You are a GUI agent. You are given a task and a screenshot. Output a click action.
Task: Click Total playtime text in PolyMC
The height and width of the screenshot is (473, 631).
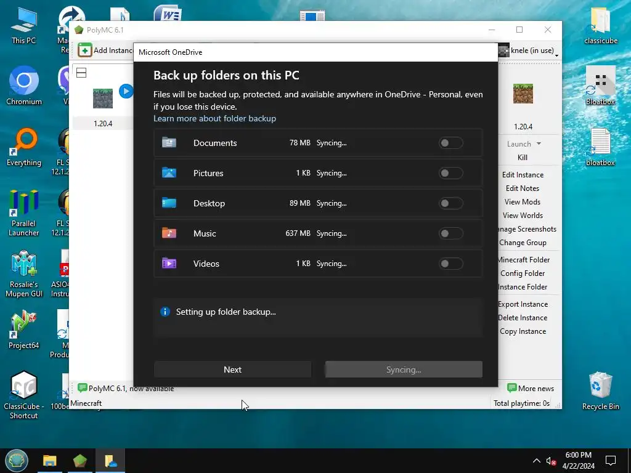(521, 403)
